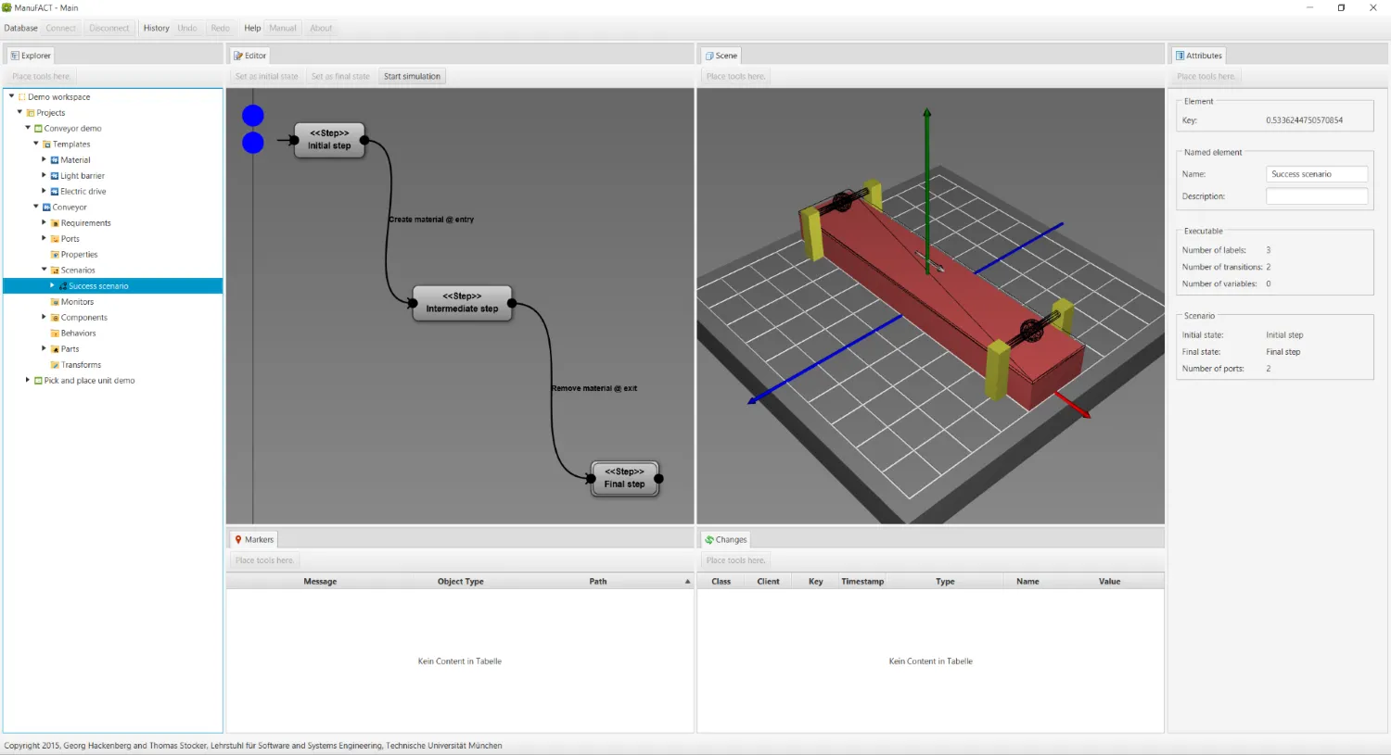This screenshot has width=1391, height=755.
Task: Click the Path column sort arrow
Action: [687, 582]
